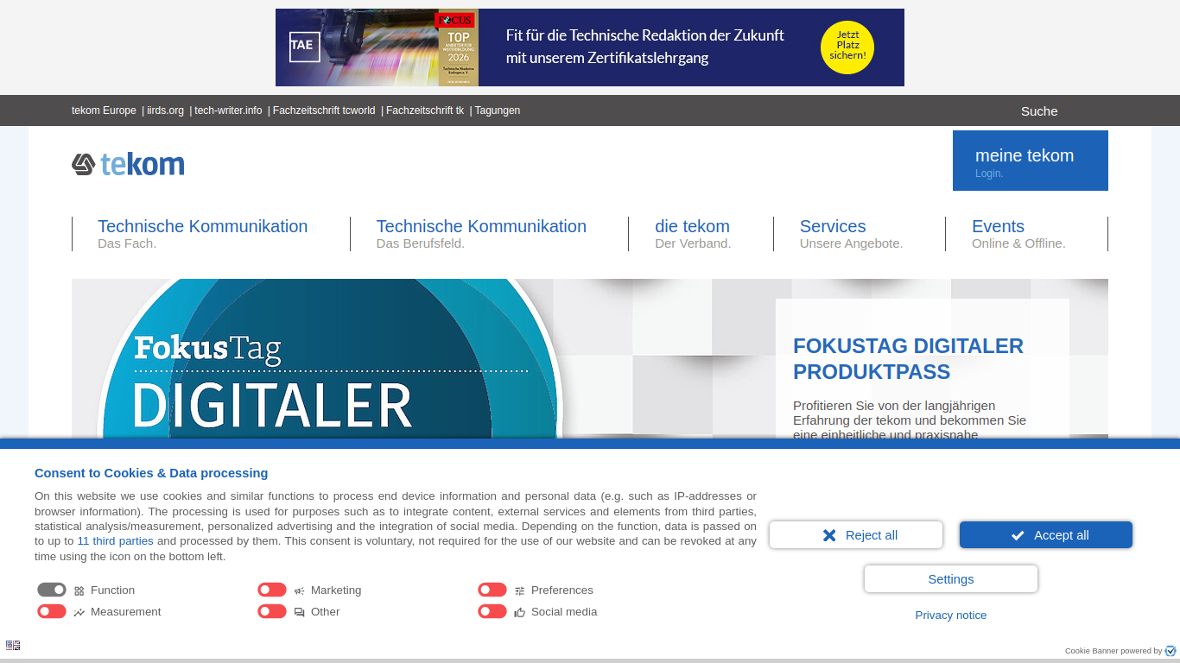The height and width of the screenshot is (663, 1180).
Task: Turn on the Social media switch
Action: 492,611
